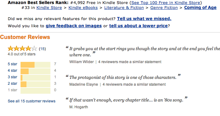This screenshot has width=220, height=116.
Task: Click the 2 star histogram bar
Action: coord(35,84)
